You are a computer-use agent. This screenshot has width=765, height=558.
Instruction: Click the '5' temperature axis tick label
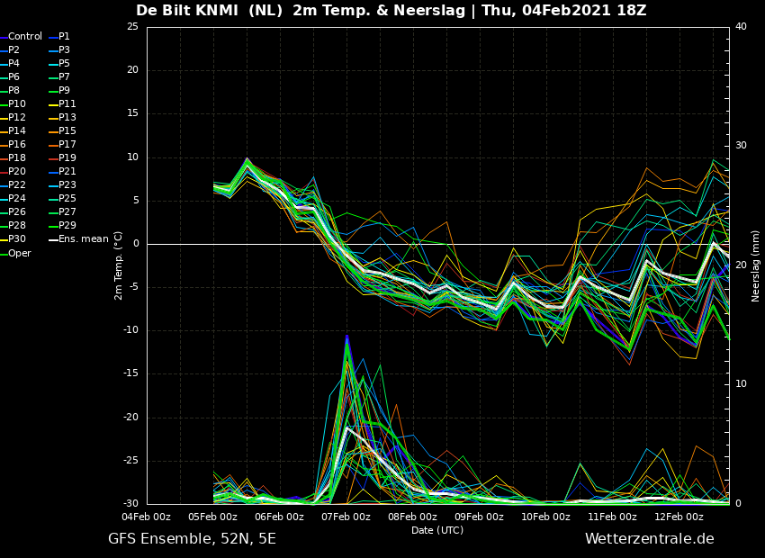[136, 201]
